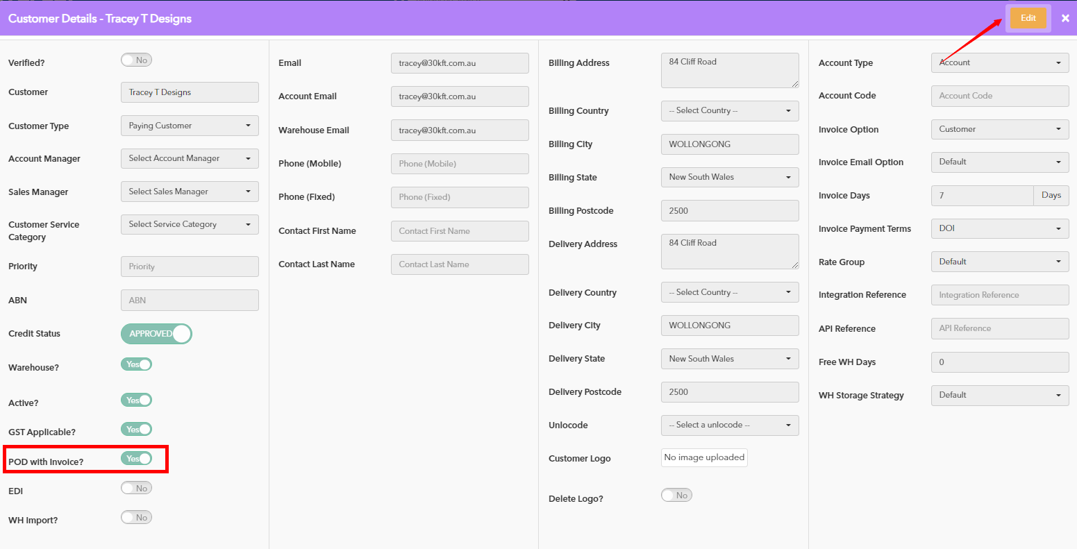This screenshot has width=1077, height=549.
Task: Expand the Billing Country dropdown
Action: (730, 111)
